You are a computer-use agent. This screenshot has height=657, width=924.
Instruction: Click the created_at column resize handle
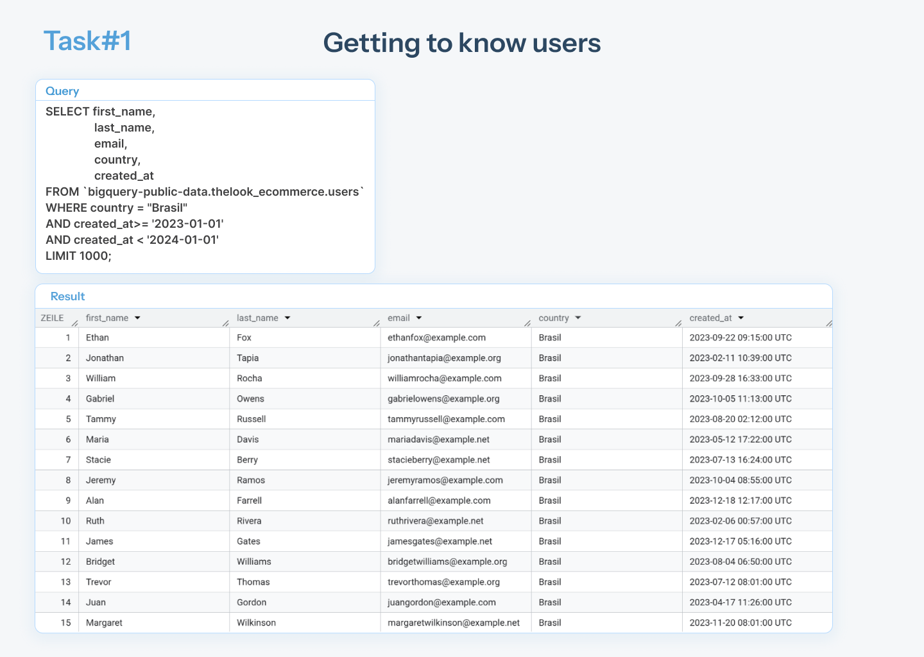[829, 323]
